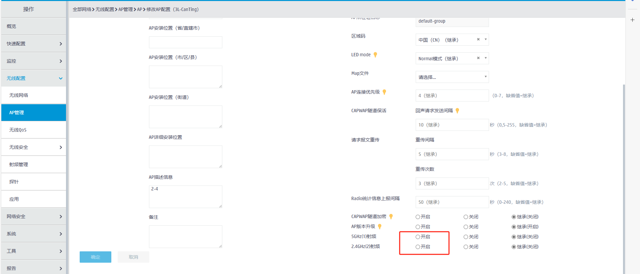
Task: Go to AP in the breadcrumb
Action: (x=140, y=9)
